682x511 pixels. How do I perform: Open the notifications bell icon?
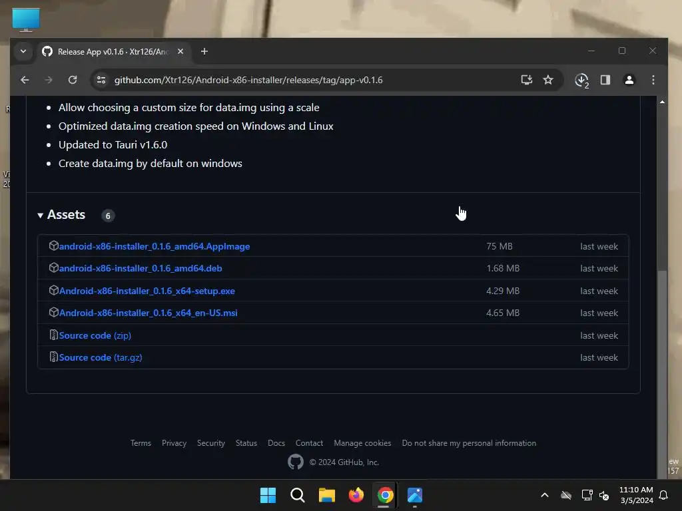pyautogui.click(x=664, y=495)
